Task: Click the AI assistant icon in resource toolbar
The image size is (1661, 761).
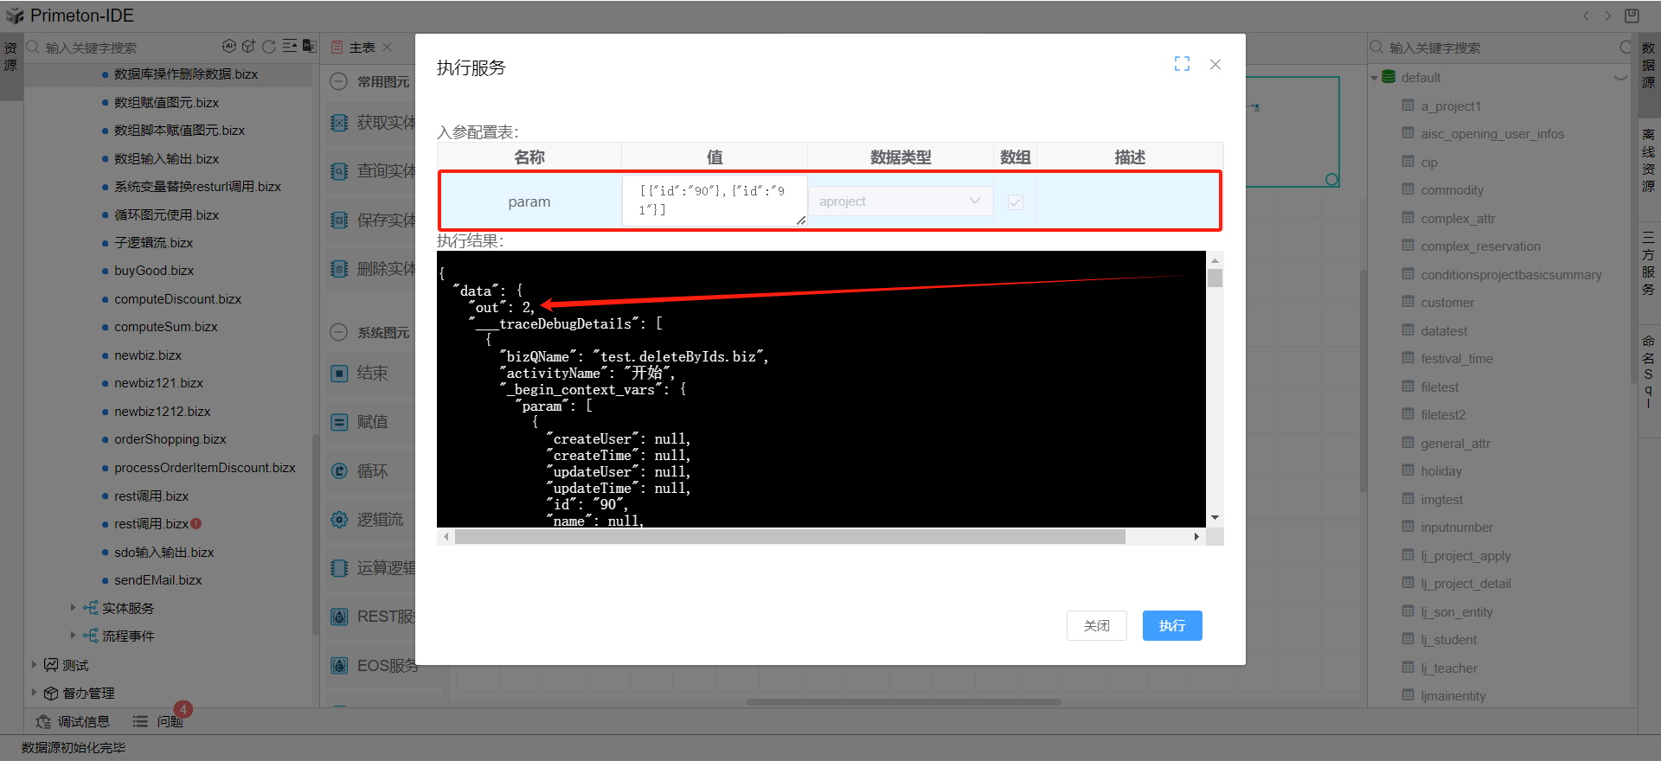Action: pos(228,47)
